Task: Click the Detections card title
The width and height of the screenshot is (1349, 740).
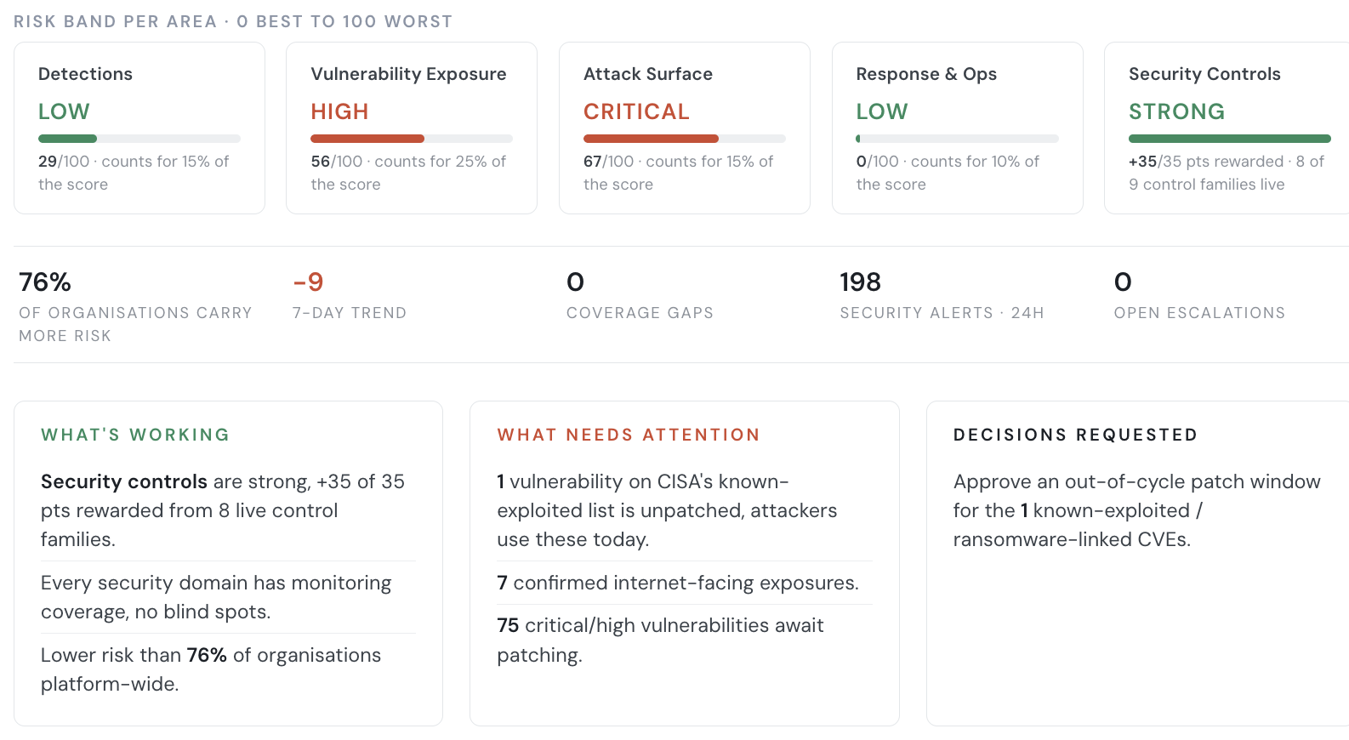Action: 85,74
